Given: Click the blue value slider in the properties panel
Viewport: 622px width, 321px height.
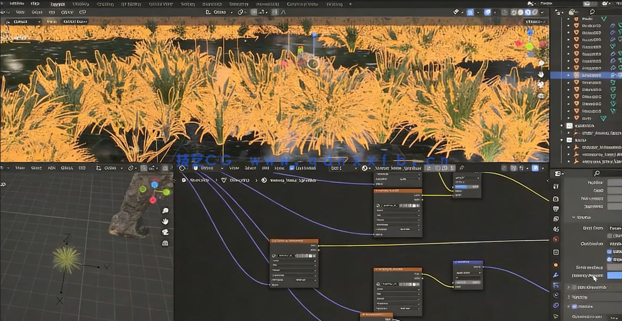Looking at the screenshot, I should (x=613, y=275).
